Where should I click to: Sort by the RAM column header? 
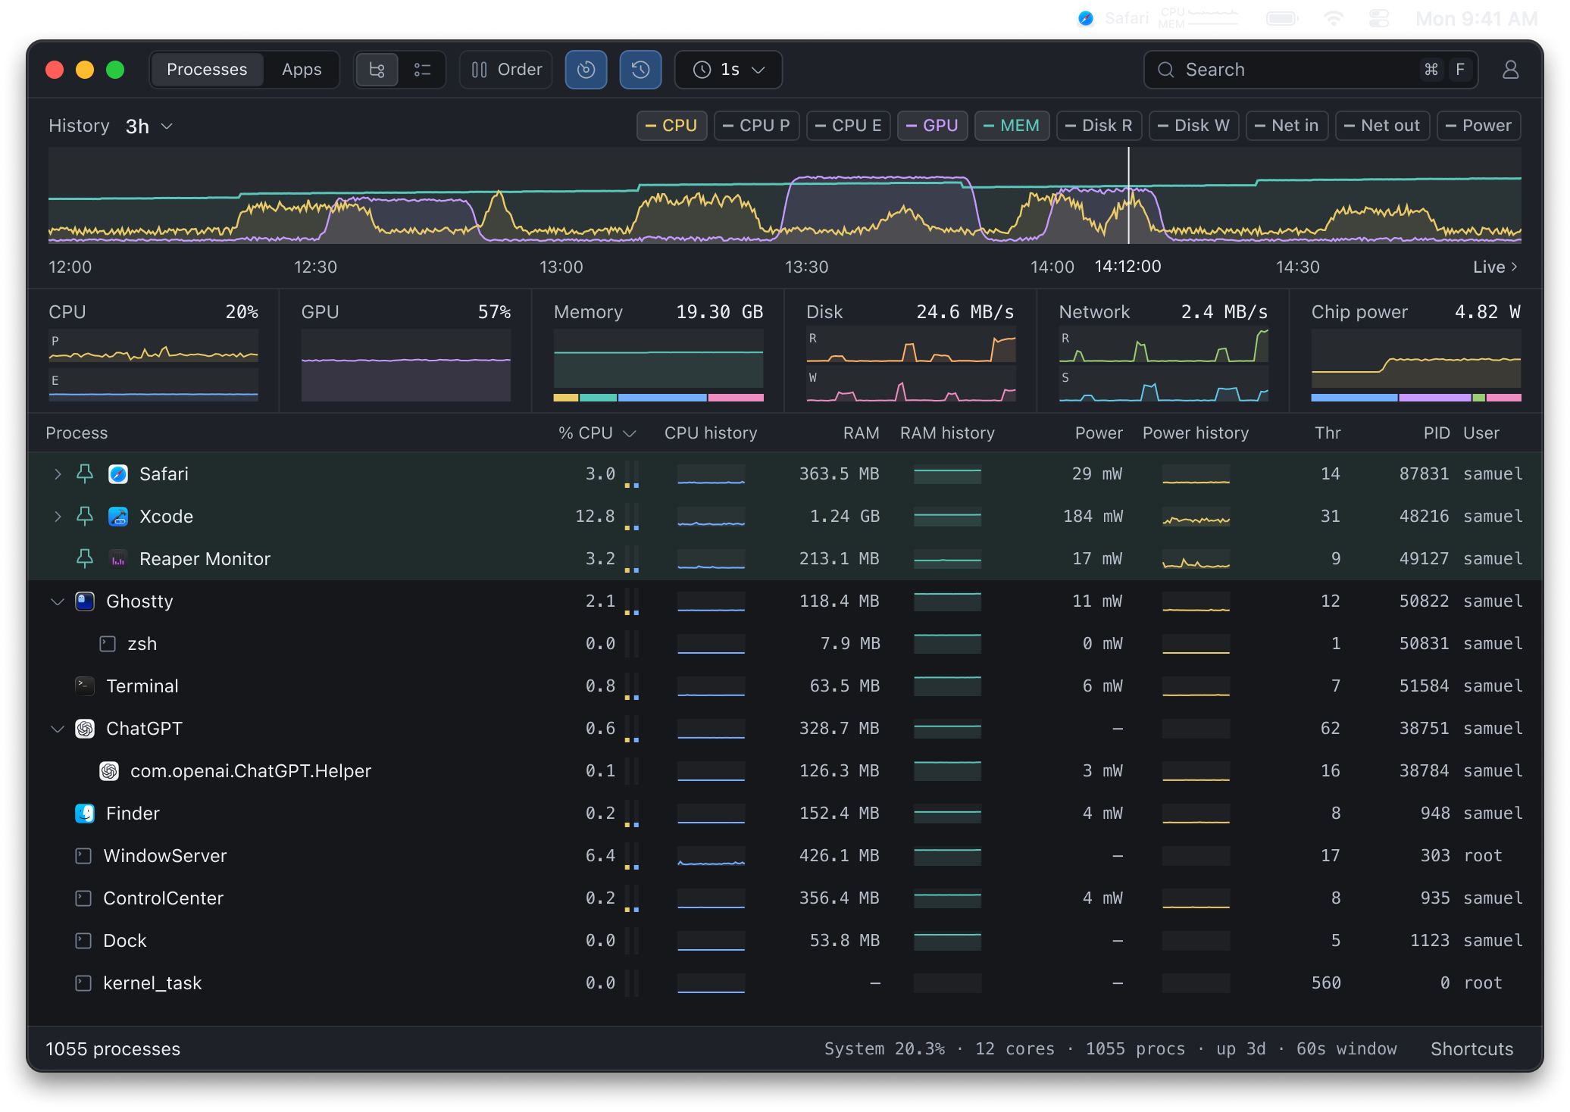point(861,433)
